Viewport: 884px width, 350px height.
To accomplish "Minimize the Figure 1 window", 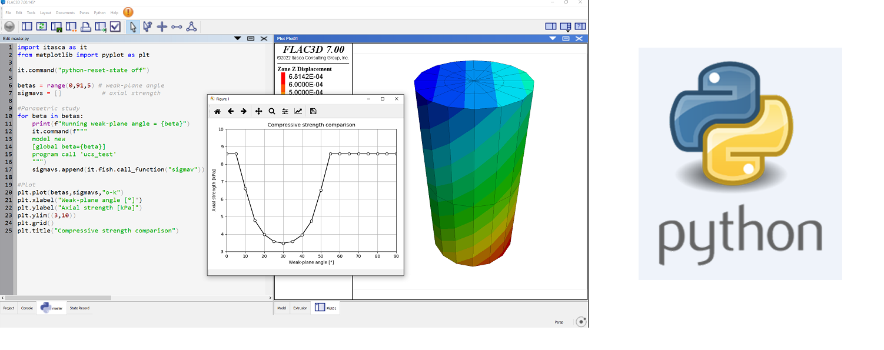I will (368, 99).
